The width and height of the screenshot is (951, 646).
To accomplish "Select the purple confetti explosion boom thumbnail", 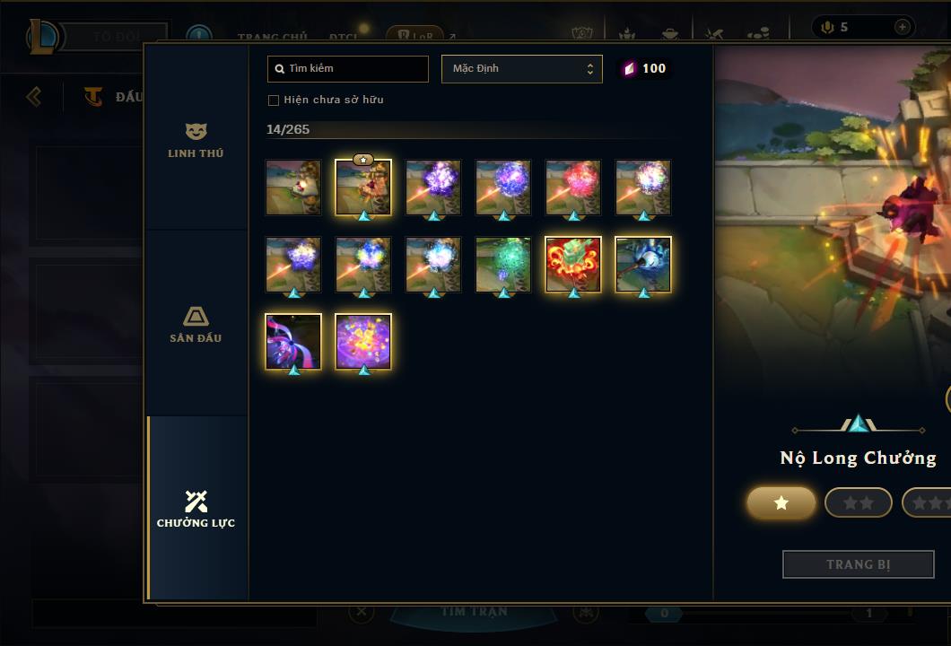I will pyautogui.click(x=363, y=342).
